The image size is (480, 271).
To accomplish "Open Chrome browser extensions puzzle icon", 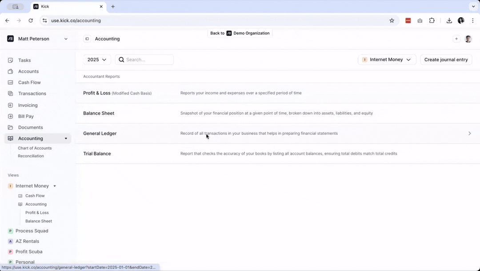I will tap(432, 20).
